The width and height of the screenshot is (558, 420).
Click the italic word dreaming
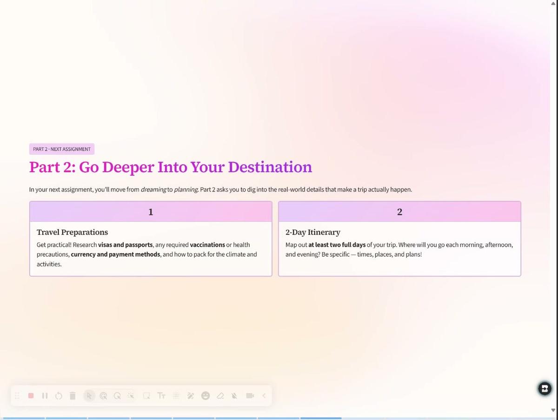coord(153,190)
